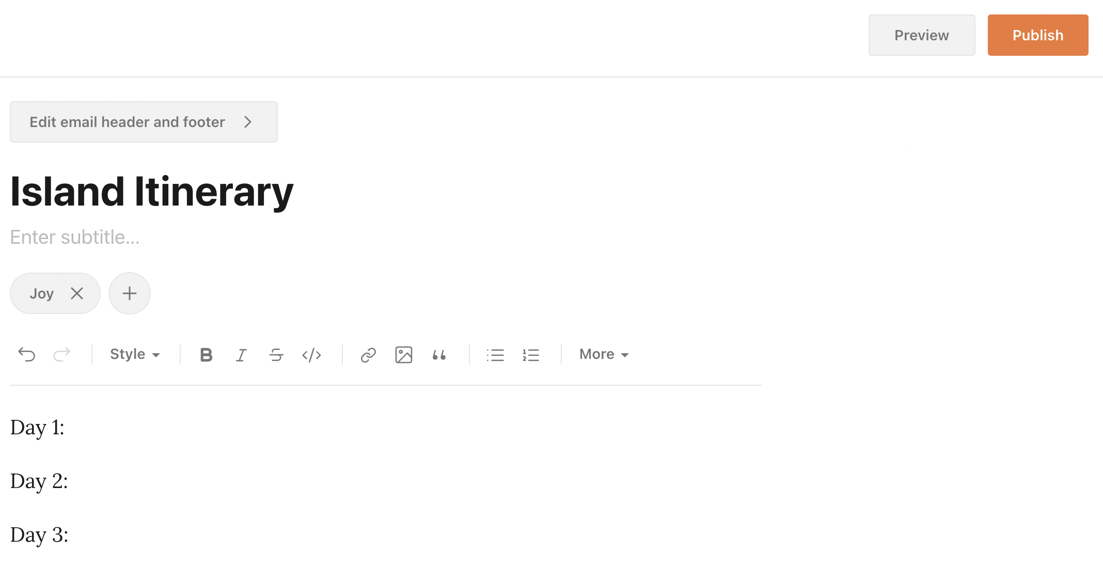Expand the More options dropdown

604,354
